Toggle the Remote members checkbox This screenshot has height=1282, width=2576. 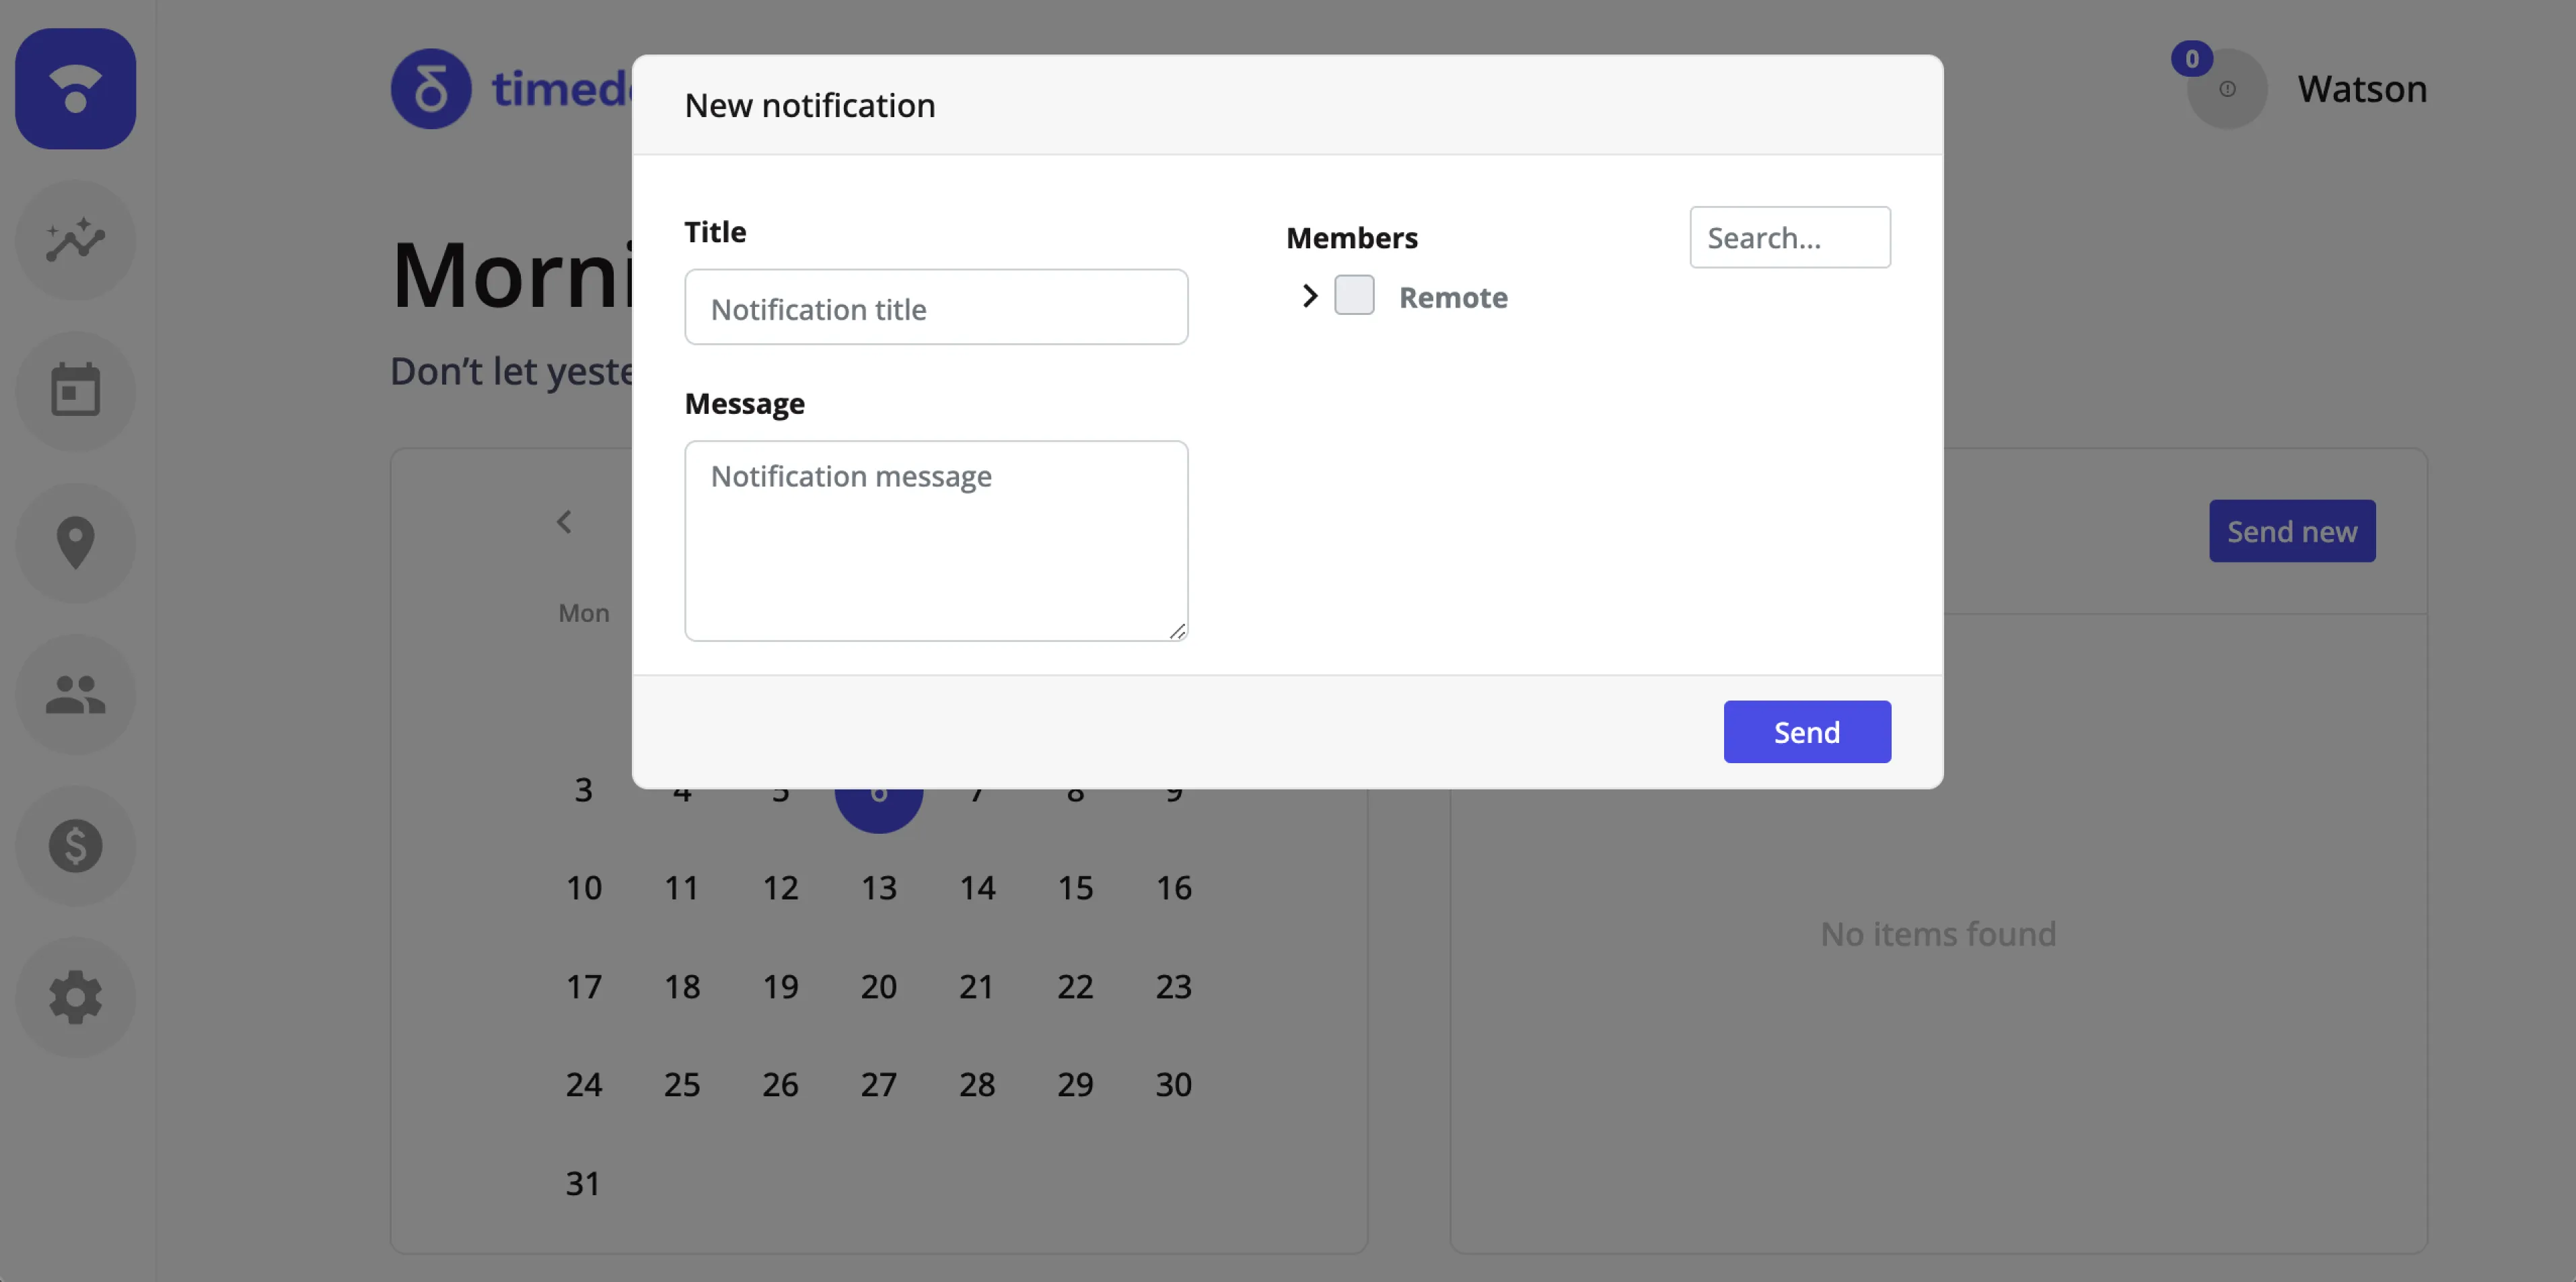(x=1354, y=296)
